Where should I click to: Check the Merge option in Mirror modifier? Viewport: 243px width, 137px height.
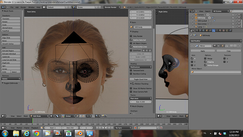coord(205,58)
